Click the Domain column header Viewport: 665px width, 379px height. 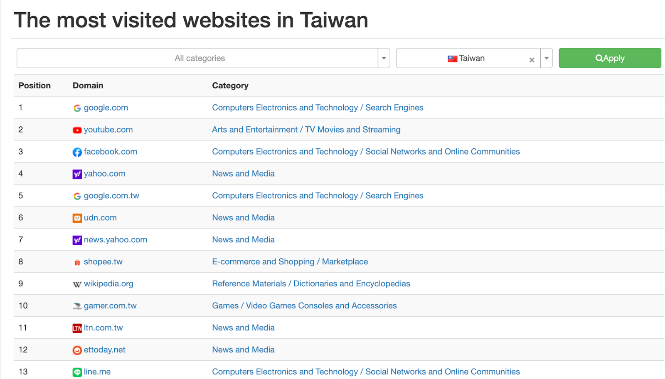point(88,86)
